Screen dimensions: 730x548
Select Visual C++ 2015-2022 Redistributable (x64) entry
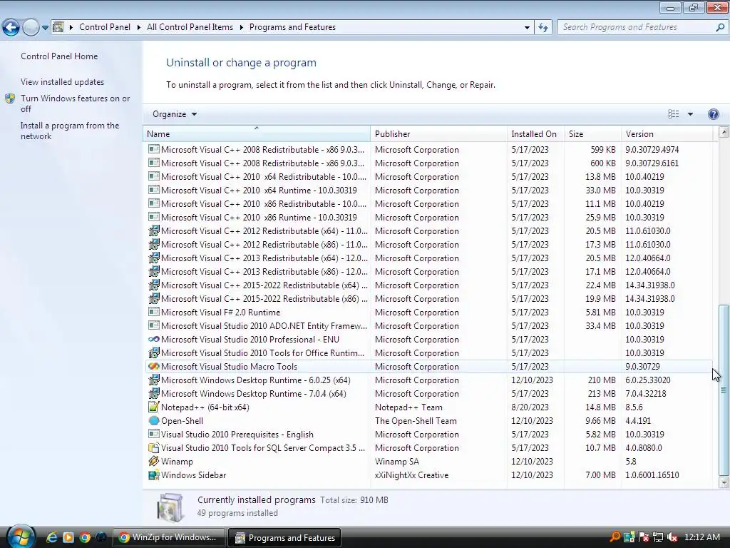pyautogui.click(x=428, y=285)
